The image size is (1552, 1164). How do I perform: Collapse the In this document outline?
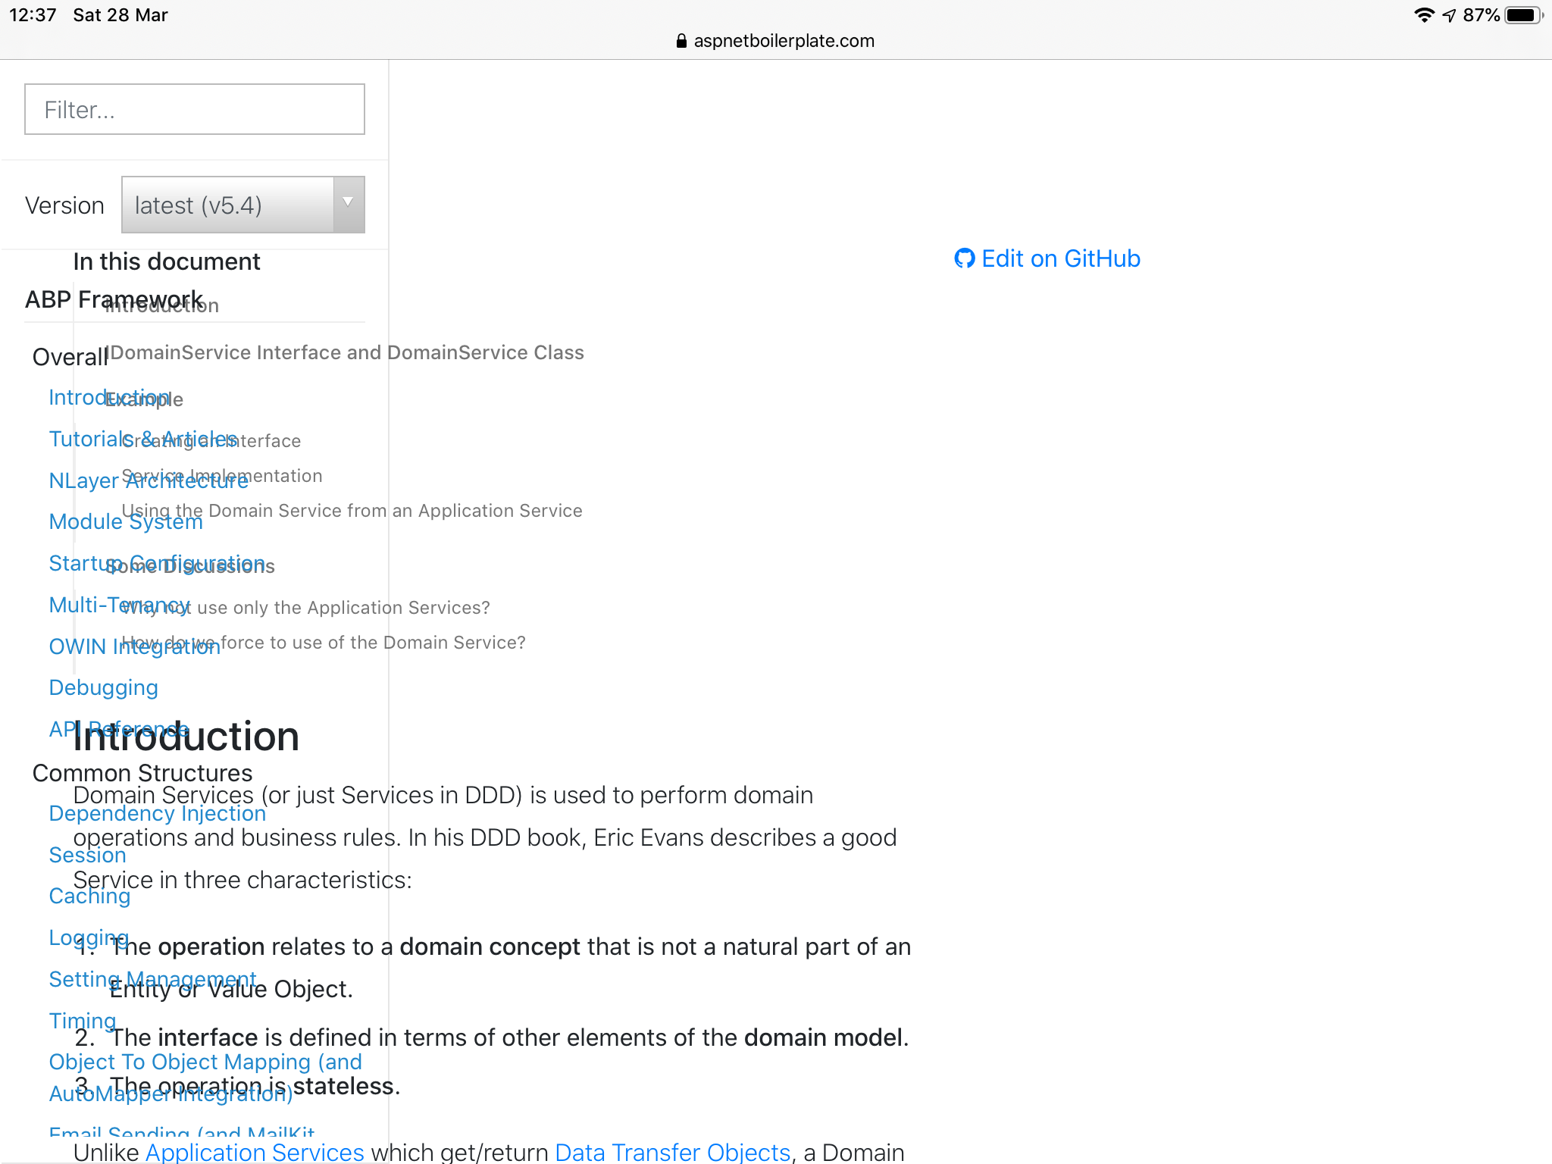tap(167, 261)
